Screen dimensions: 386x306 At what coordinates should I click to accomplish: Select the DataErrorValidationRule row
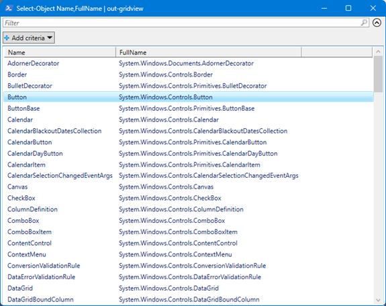pos(189,277)
